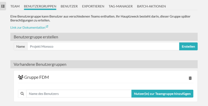Click the Benutzergruppe erstellen header
The height and width of the screenshot is (106, 208).
point(104,37)
